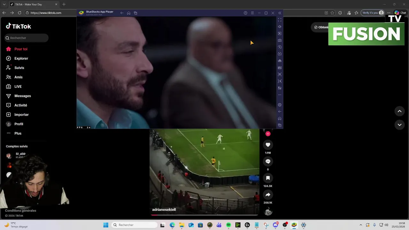Open BlueStacks help question mark icon

(x=245, y=13)
